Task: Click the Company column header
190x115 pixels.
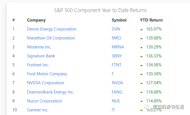Action: (x=36, y=20)
